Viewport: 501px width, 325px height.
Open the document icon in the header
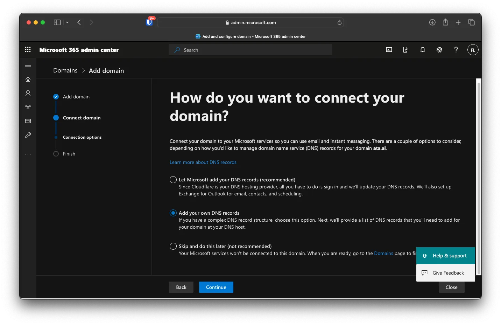click(406, 50)
